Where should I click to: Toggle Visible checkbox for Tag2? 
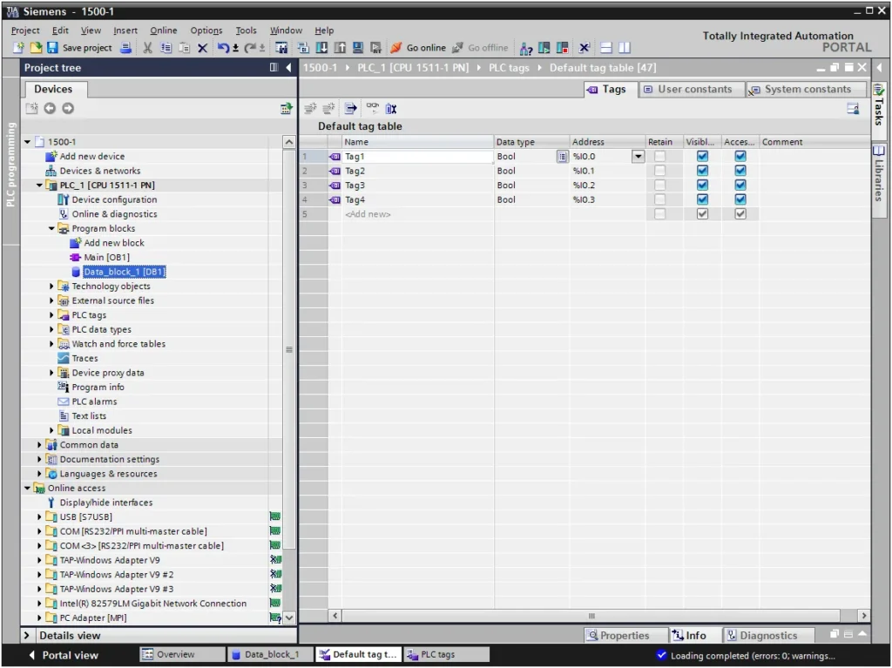[703, 170]
